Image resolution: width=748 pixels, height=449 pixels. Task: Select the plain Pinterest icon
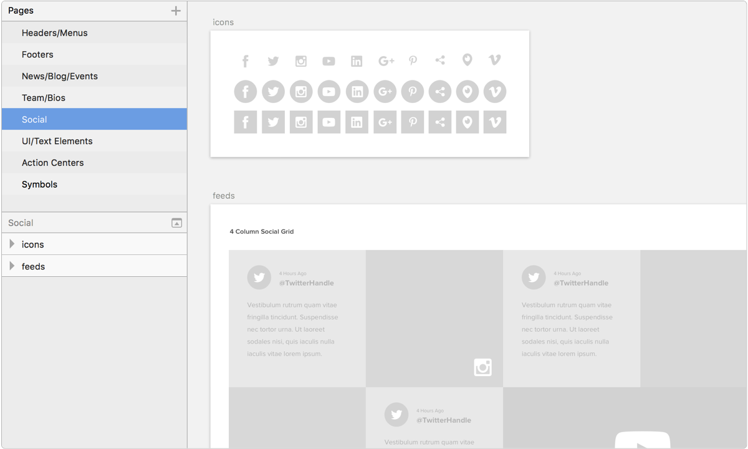pos(413,60)
